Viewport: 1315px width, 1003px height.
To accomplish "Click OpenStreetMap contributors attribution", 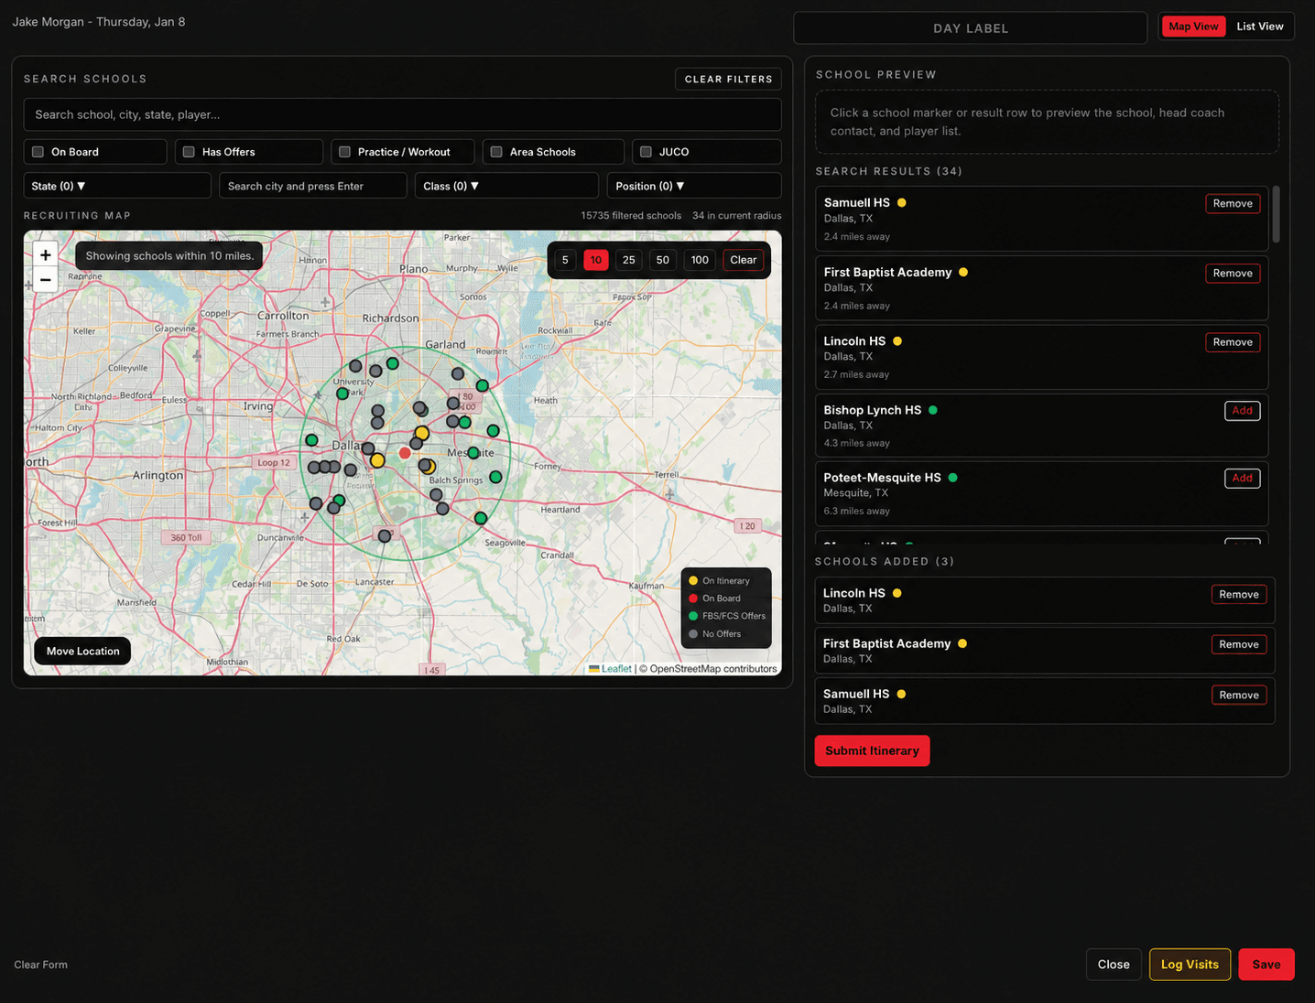I will [713, 669].
